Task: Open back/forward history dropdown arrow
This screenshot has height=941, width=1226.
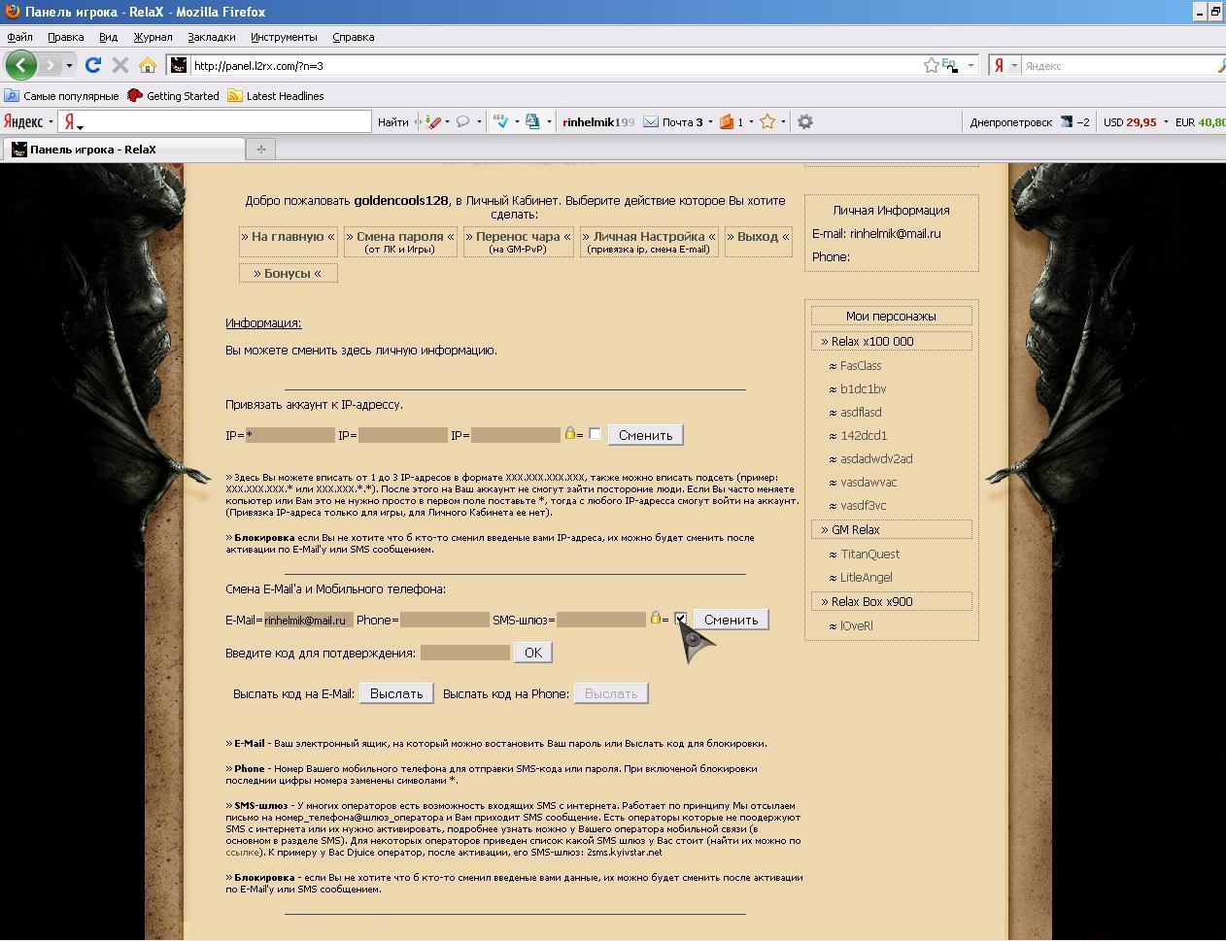Action: 69,65
